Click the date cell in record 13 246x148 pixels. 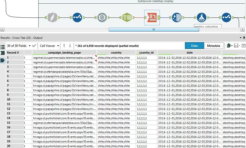point(190,114)
